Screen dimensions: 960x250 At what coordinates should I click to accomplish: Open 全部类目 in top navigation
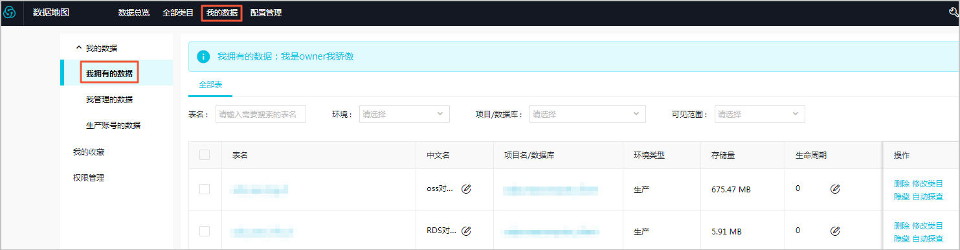point(178,12)
